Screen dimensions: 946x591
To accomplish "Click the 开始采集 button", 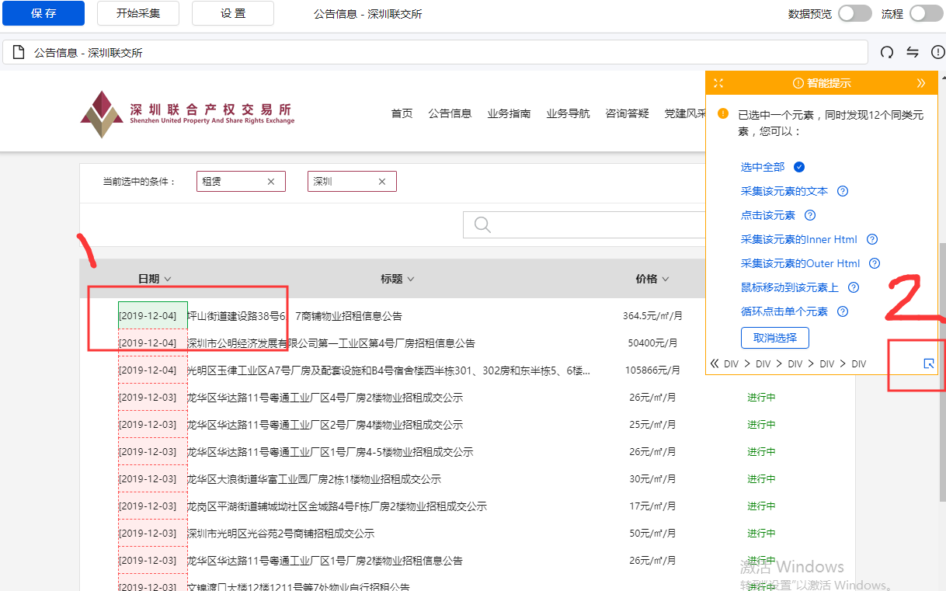I will [x=138, y=13].
